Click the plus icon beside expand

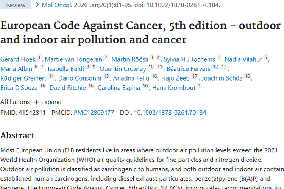coord(36,102)
